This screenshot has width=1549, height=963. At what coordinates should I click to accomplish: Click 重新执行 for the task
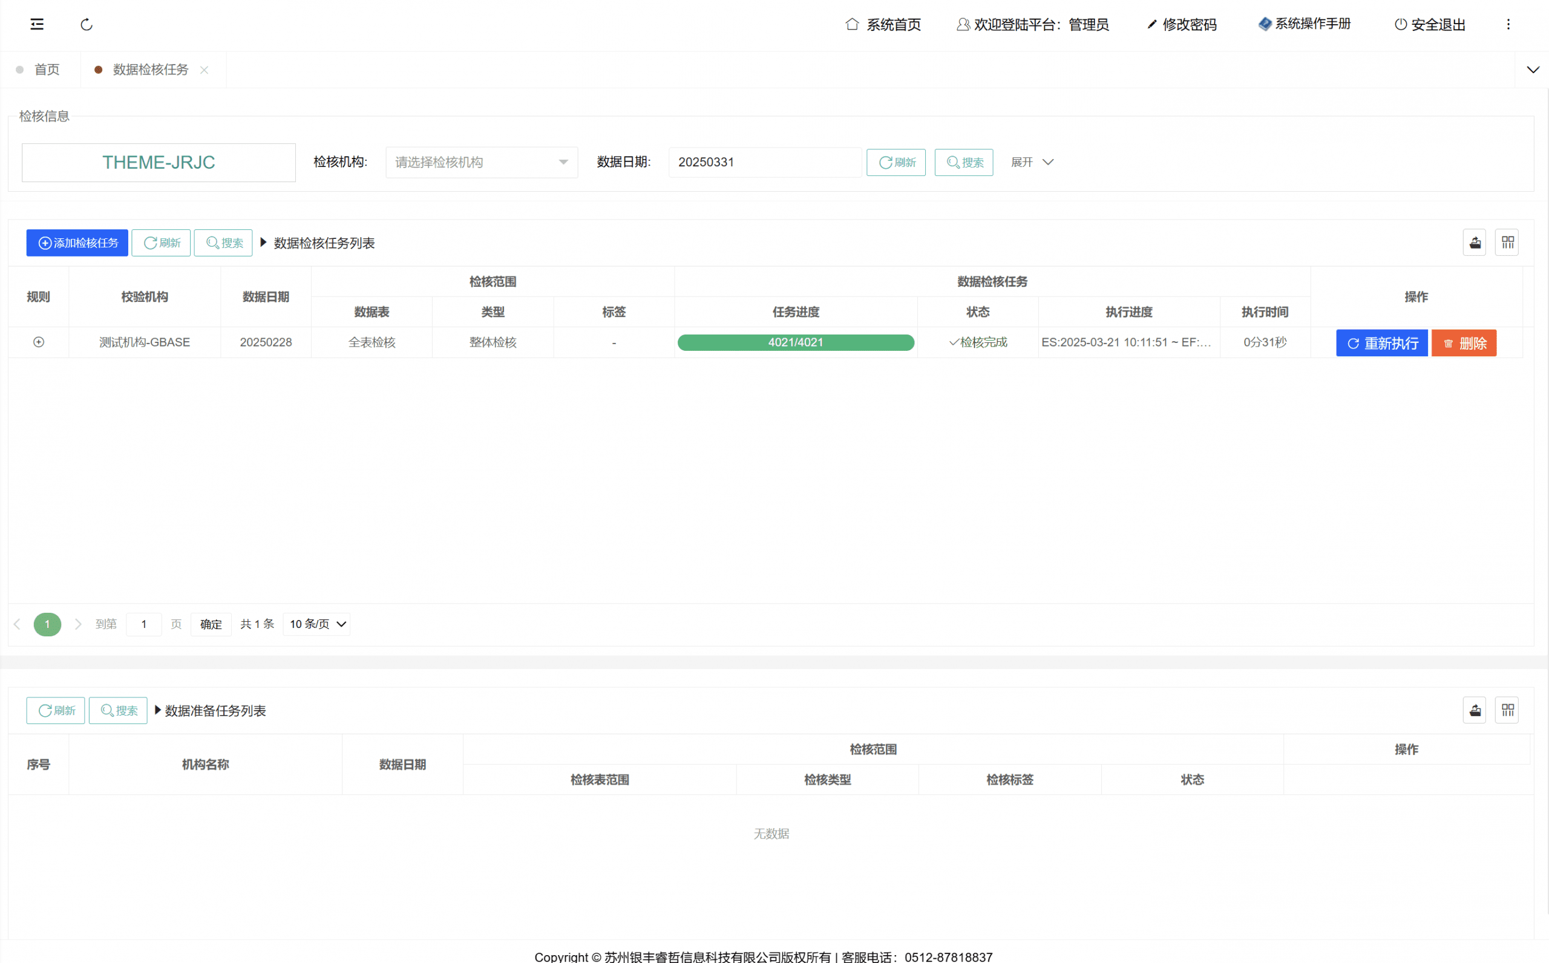coord(1381,344)
